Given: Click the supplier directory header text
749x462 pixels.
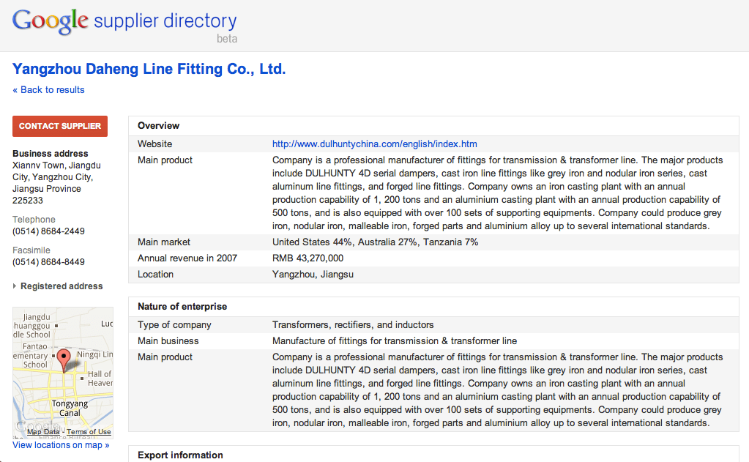Looking at the screenshot, I should (x=165, y=21).
